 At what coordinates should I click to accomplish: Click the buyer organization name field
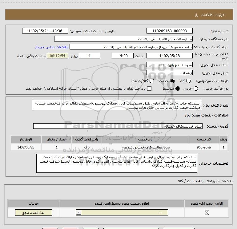click(123, 39)
